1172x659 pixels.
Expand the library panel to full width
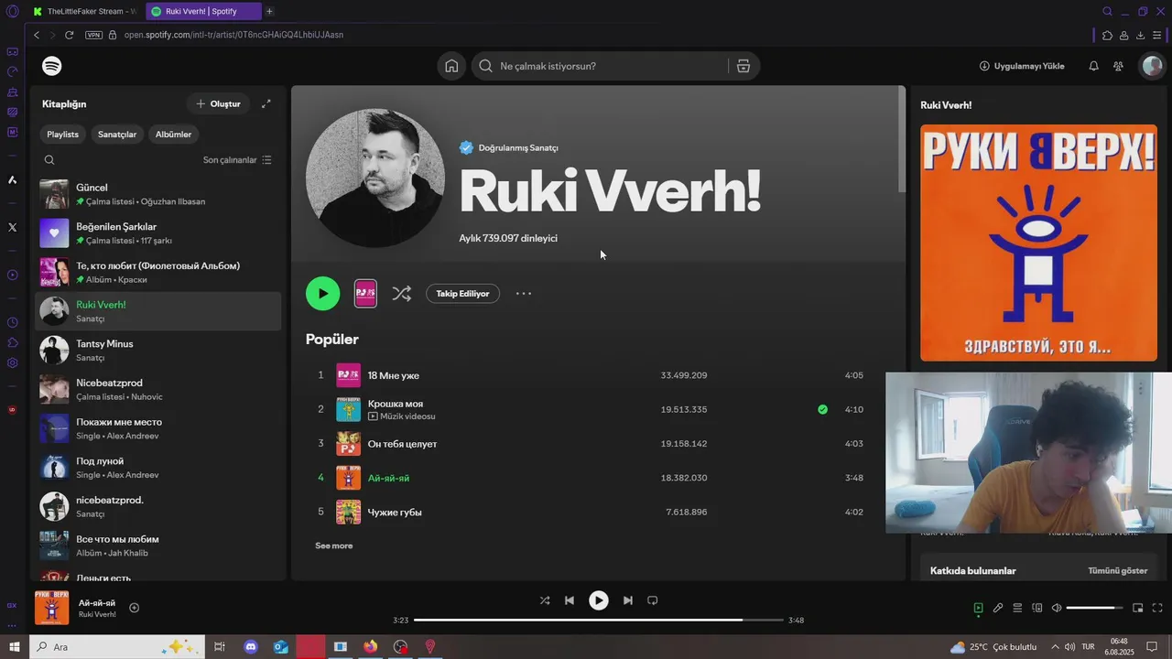click(x=266, y=103)
